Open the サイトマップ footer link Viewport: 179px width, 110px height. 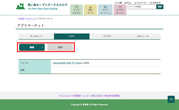[x=65, y=96]
